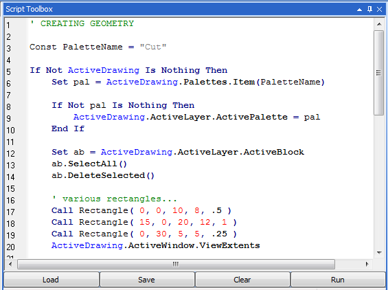Save the current script

(147, 280)
